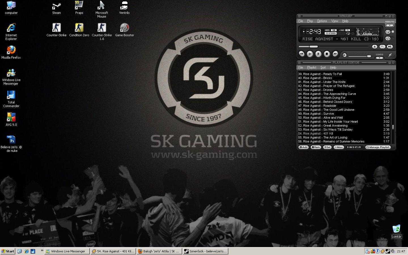Click the Winamp lightning bolt icon
The width and height of the screenshot is (408, 255).
pyautogui.click(x=390, y=55)
